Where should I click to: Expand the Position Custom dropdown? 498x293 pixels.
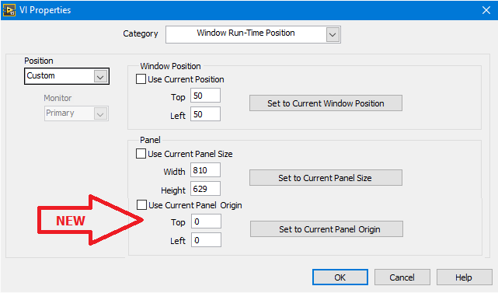tap(100, 77)
